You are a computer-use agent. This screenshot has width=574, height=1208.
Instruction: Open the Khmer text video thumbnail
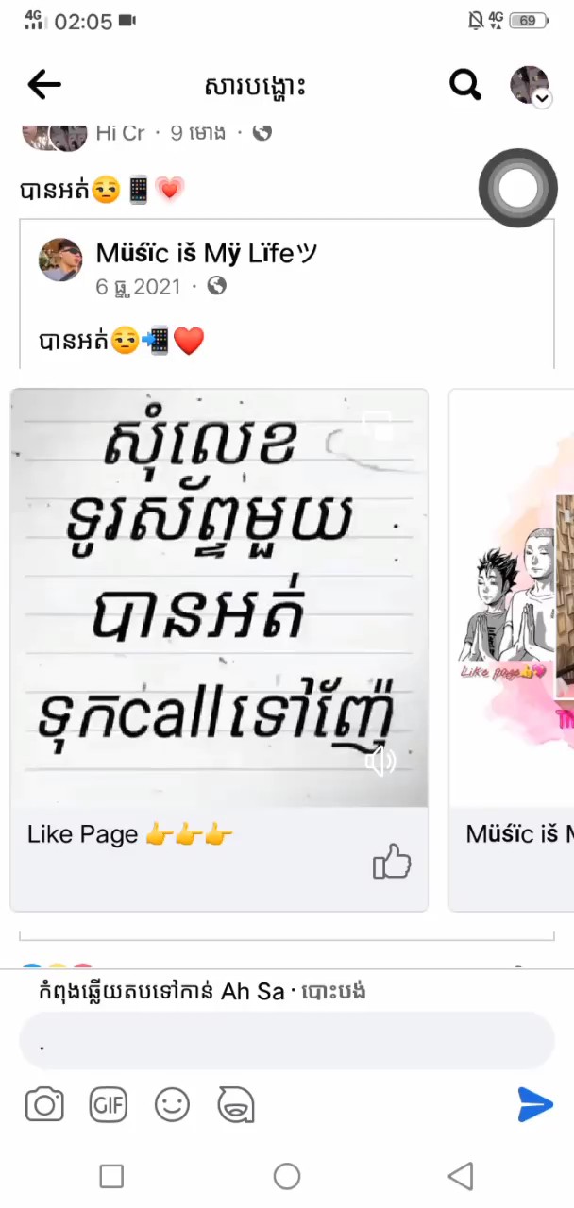(x=219, y=598)
